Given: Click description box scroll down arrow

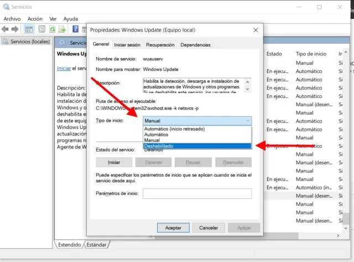Looking at the screenshot, I should 247,89.
